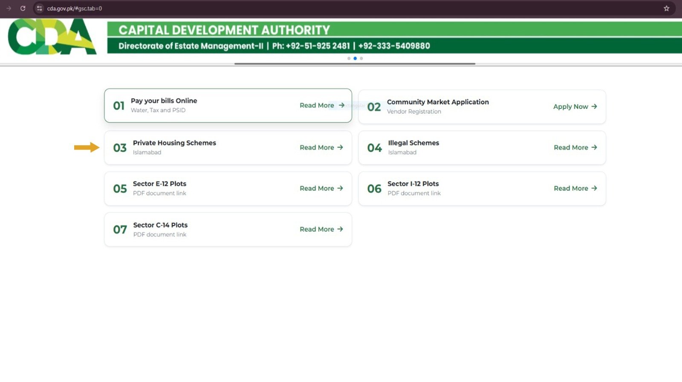Click Read More for Sector C-14 Plots
This screenshot has width=682, height=382.
click(317, 229)
